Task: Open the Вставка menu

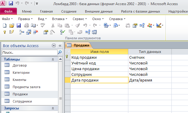Action: point(60,19)
